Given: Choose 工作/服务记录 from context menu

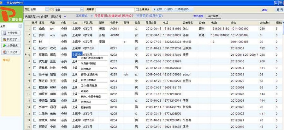Looking at the screenshot, I should [92, 86].
